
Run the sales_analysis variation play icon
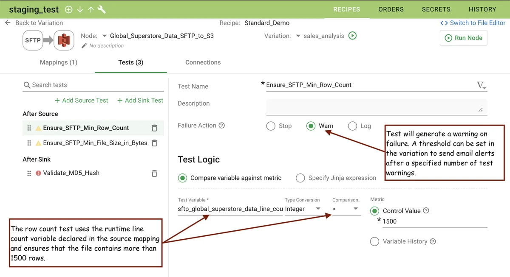pos(352,36)
